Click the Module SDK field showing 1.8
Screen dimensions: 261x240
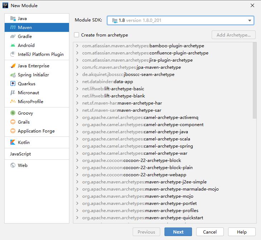coord(181,20)
